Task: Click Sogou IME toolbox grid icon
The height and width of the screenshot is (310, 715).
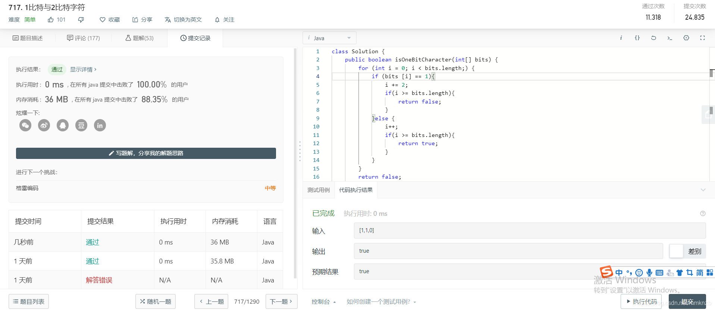Action: [x=710, y=273]
